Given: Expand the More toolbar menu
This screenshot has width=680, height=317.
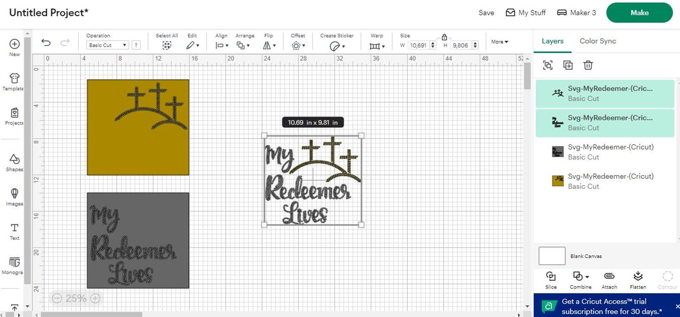Looking at the screenshot, I should [499, 42].
